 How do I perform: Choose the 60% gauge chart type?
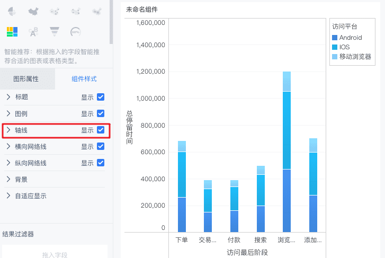pos(76,32)
